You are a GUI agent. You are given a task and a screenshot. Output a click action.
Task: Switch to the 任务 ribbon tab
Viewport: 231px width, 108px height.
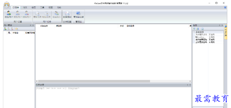(x=25, y=7)
